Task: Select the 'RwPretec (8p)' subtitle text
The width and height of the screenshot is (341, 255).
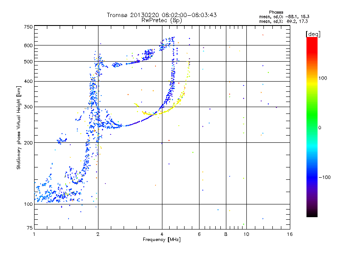Action: coord(162,20)
